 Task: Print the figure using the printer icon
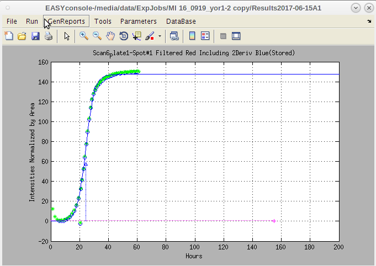[x=49, y=36]
